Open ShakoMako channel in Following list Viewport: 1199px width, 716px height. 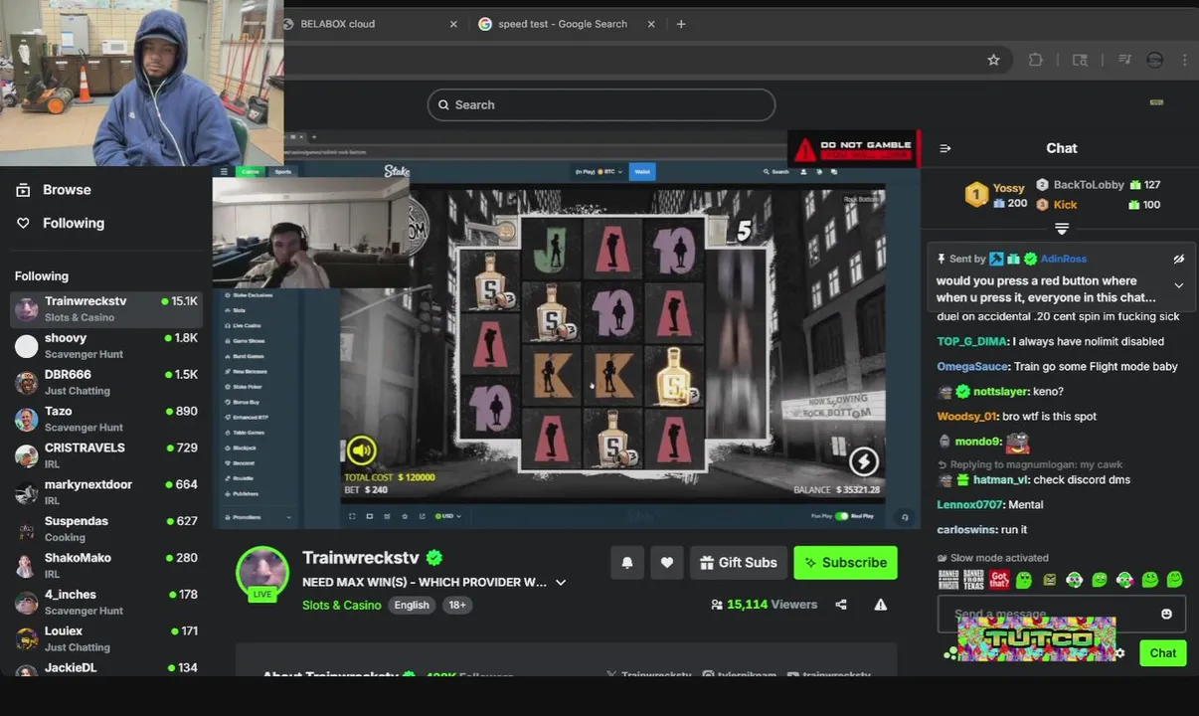[x=105, y=565]
